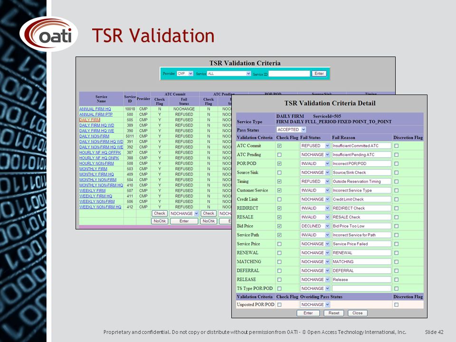Click the Reset button in the detail window
Image resolution: width=456 pixels, height=342 pixels.
pyautogui.click(x=333, y=313)
